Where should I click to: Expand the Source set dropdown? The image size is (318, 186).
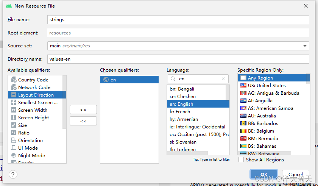[305, 46]
